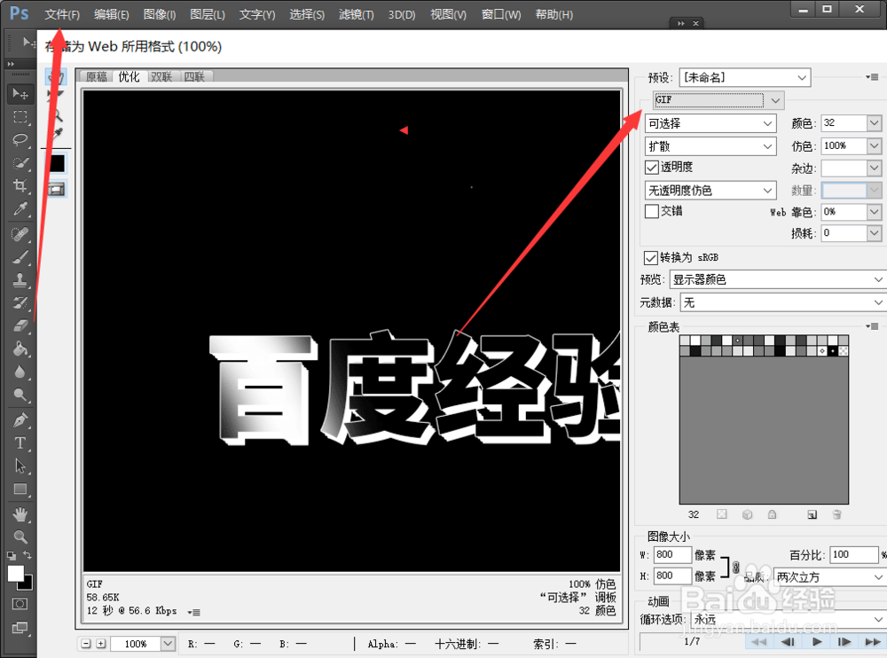Screen dimensions: 887x658
Task: Select the Eyedropper tool in main toolbar
Action: point(20,208)
